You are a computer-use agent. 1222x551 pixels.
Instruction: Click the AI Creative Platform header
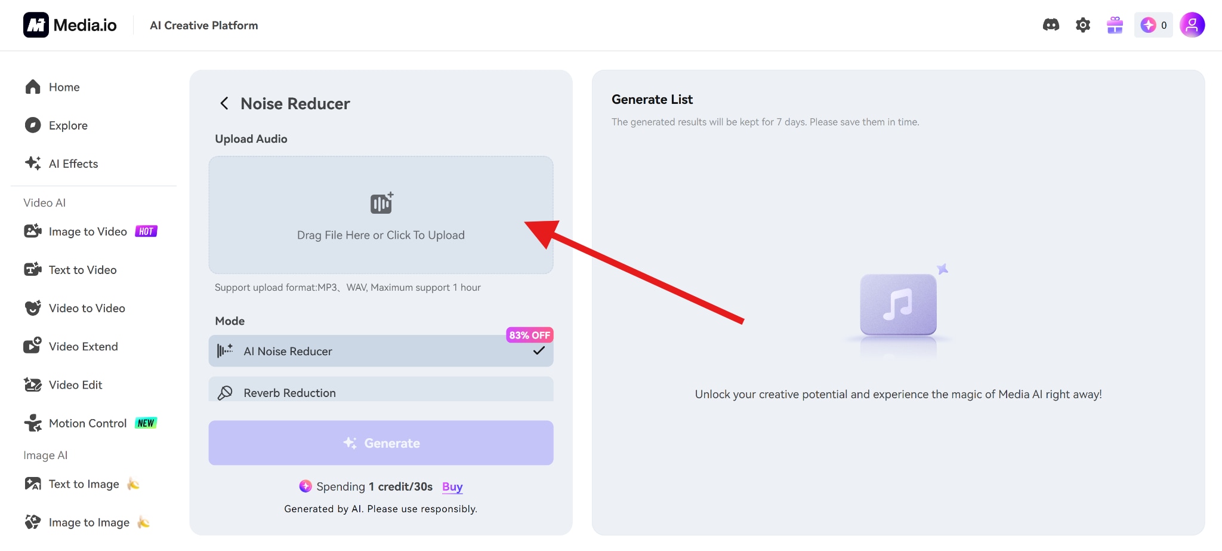click(x=203, y=25)
